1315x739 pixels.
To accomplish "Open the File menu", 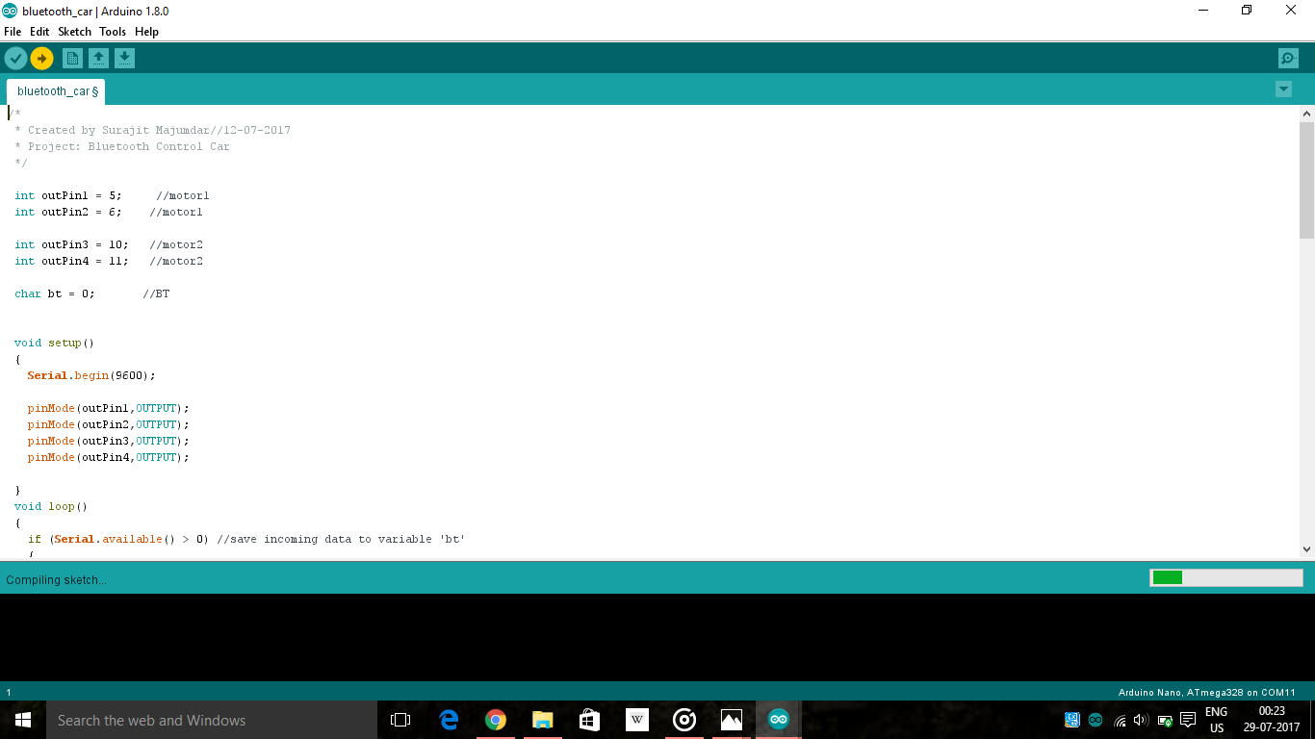I will [x=13, y=31].
